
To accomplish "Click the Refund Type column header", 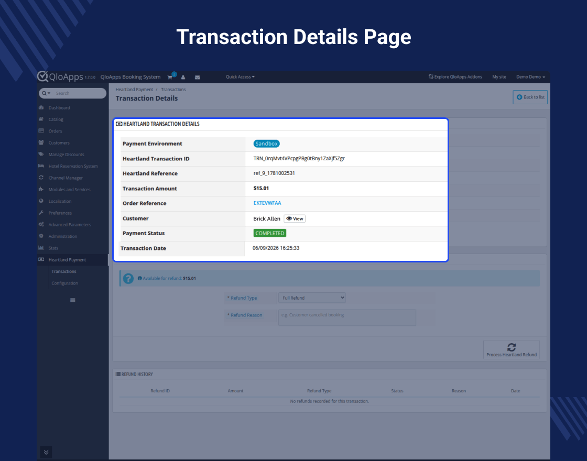I will pos(319,391).
